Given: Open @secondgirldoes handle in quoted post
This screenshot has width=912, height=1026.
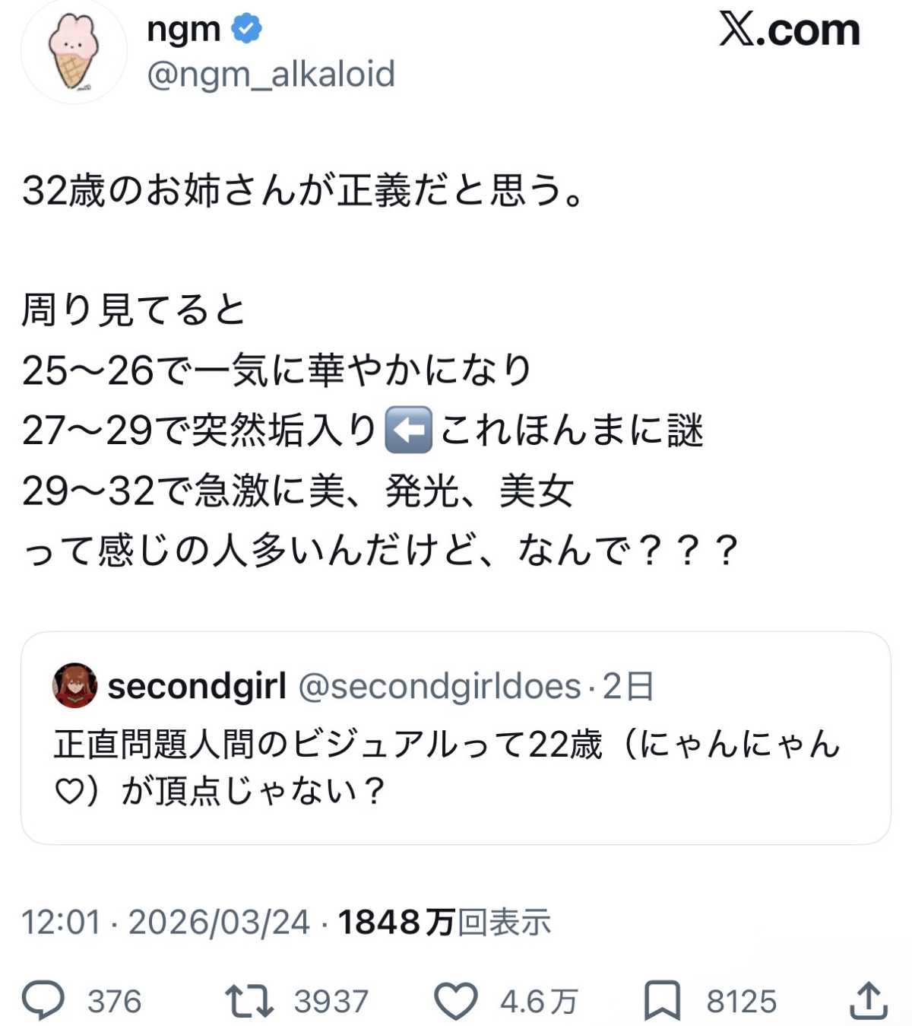Looking at the screenshot, I should 439,686.
